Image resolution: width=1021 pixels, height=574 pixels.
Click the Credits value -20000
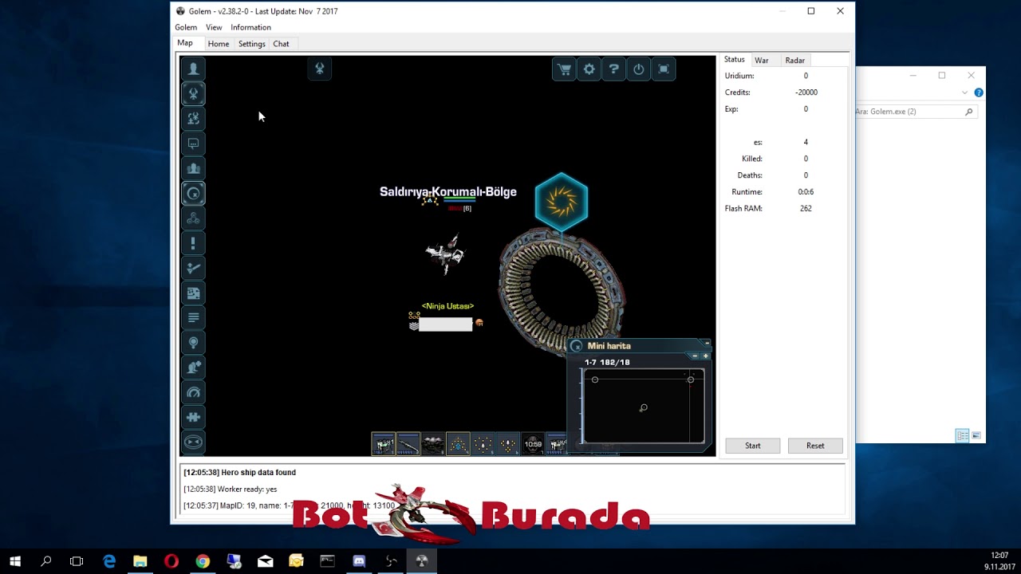click(806, 92)
